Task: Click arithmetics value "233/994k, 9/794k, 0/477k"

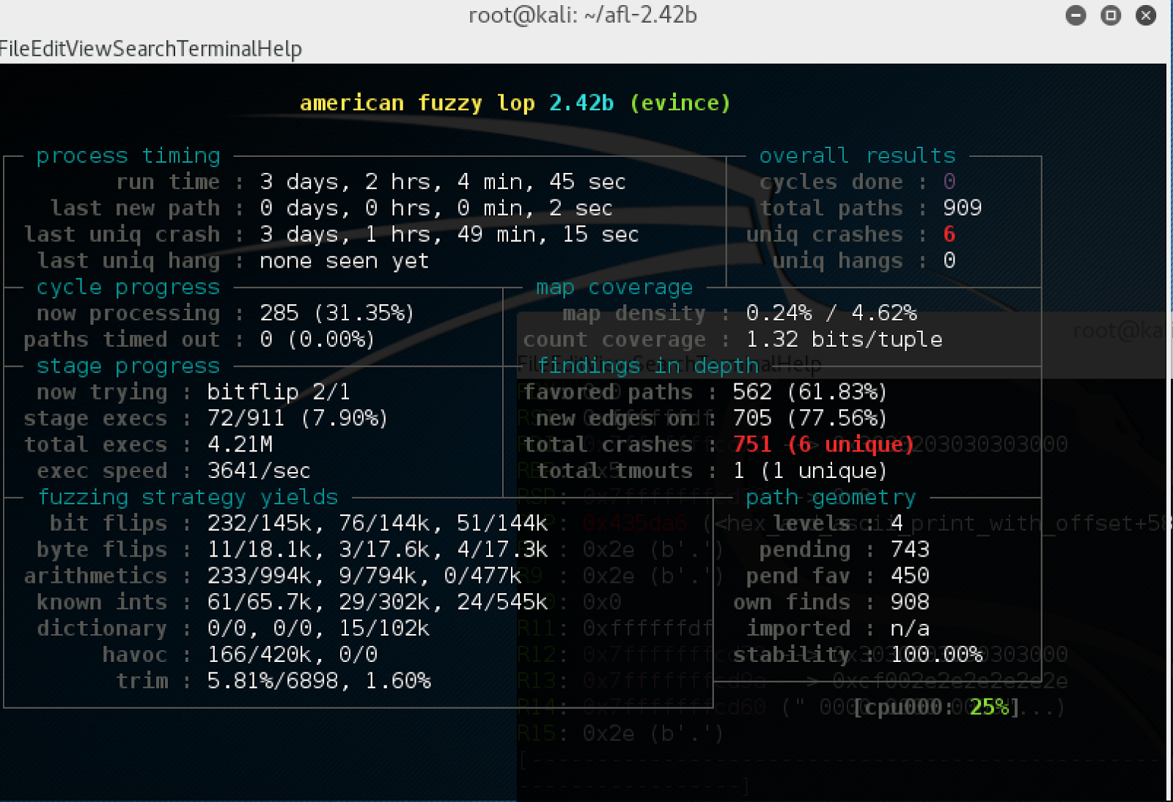Action: pos(364,576)
